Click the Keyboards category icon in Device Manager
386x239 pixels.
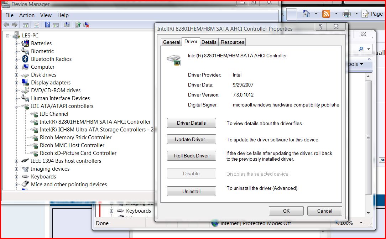pos(25,176)
